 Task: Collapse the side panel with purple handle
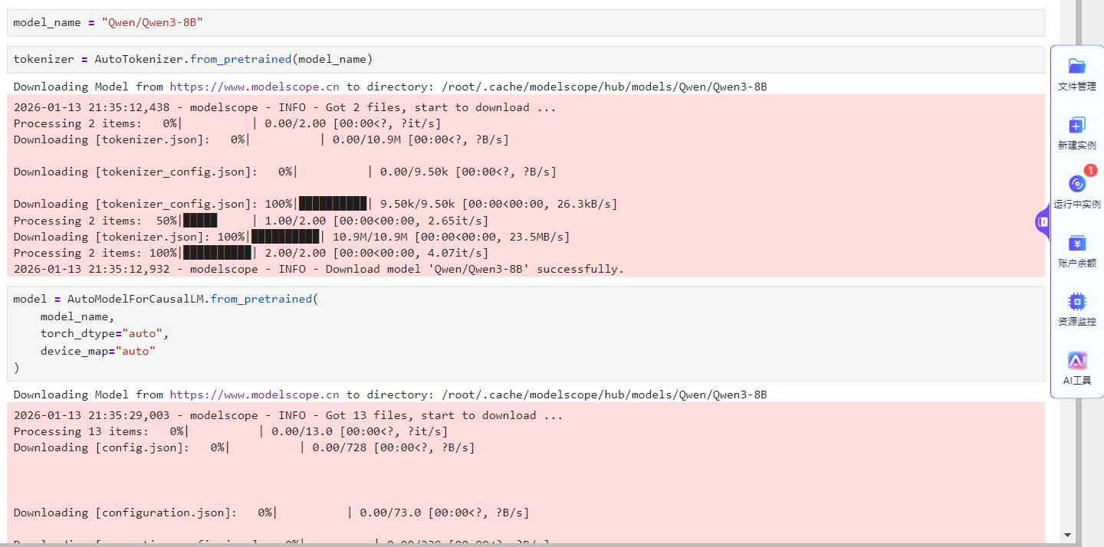1042,222
